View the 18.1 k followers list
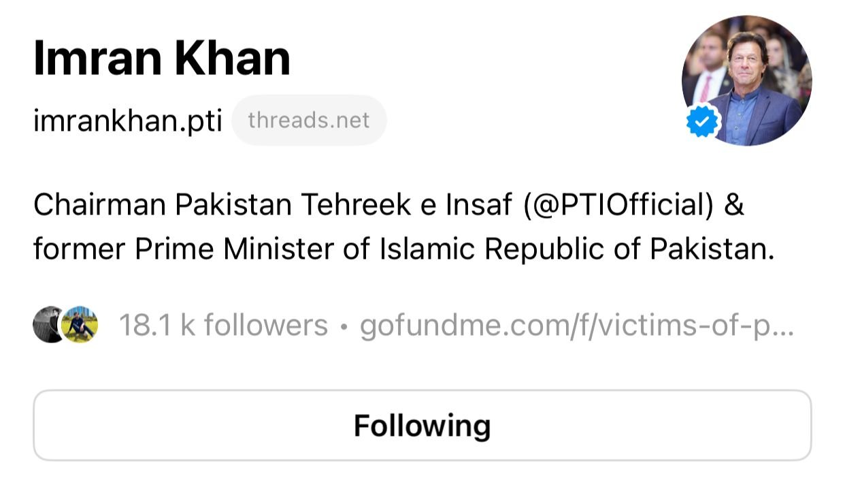Viewport: 845px width, 491px height. [223, 326]
